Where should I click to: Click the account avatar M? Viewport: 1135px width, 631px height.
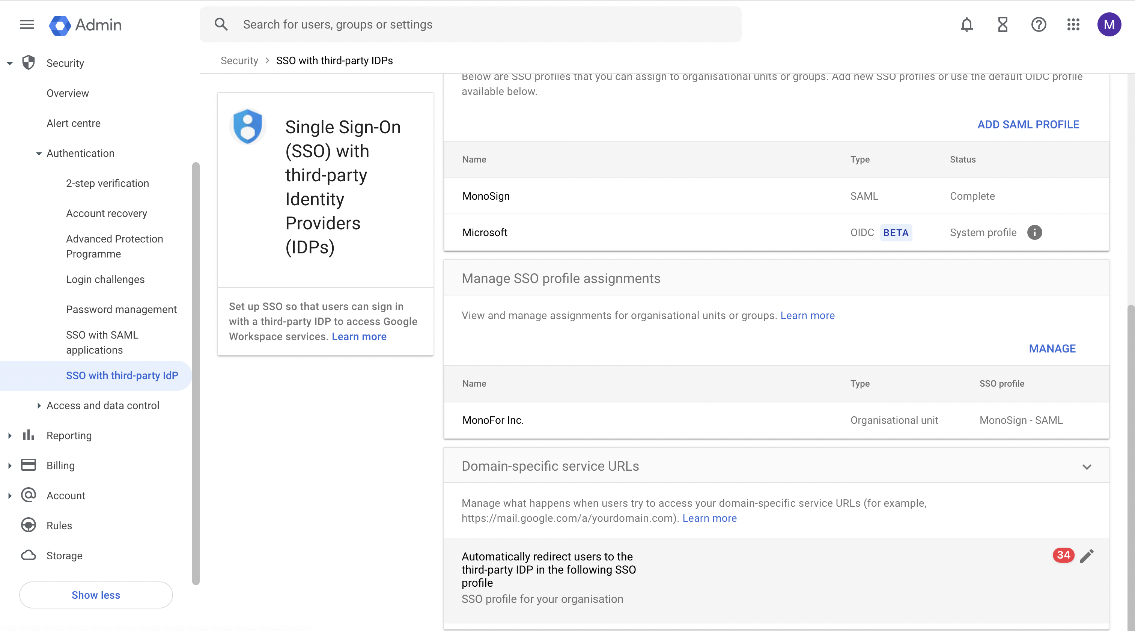tap(1109, 25)
